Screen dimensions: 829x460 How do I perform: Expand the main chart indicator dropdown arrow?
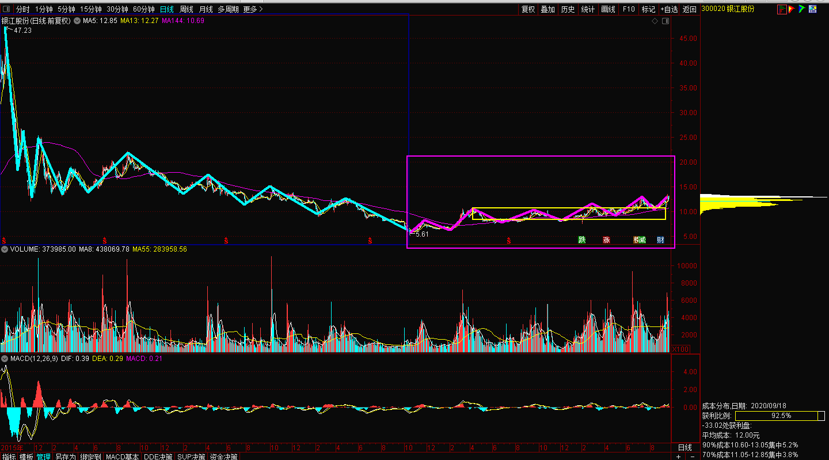(77, 21)
